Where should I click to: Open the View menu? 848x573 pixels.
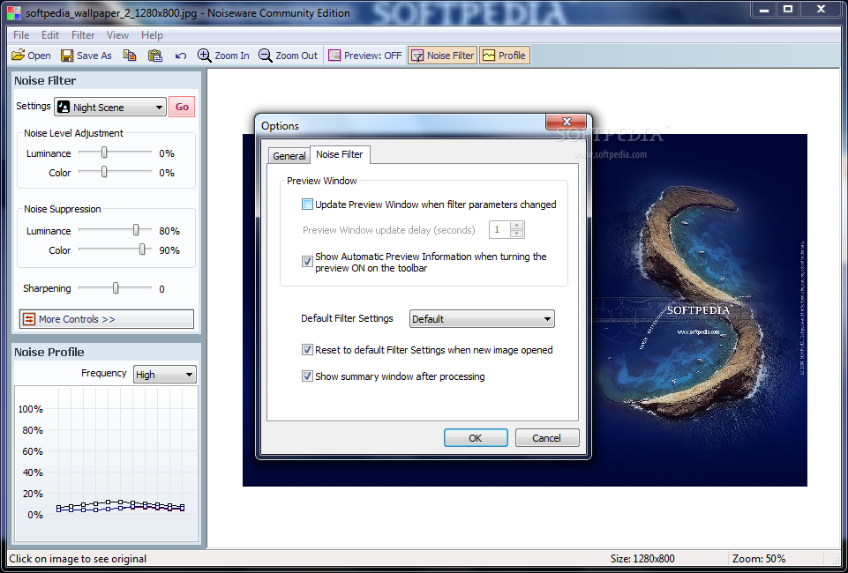[x=117, y=35]
